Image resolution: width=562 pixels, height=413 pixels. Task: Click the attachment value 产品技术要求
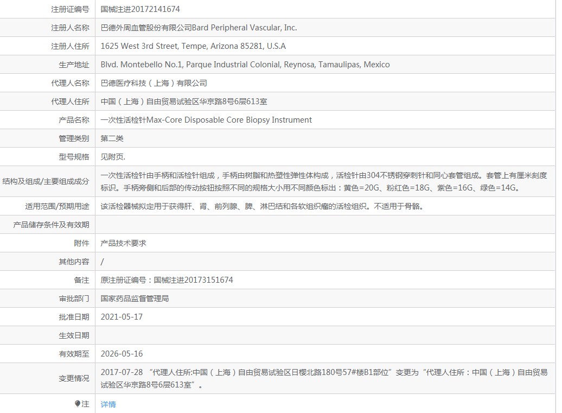tap(123, 243)
